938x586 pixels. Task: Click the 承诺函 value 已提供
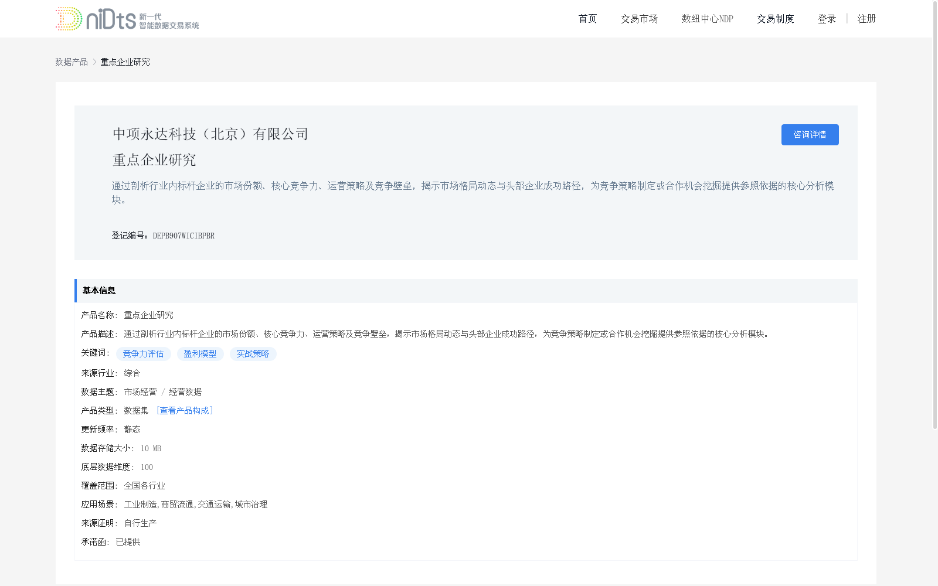pyautogui.click(x=128, y=542)
